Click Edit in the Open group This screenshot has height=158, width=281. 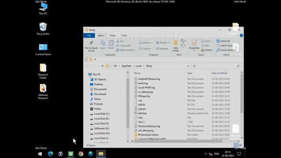[x=205, y=46]
